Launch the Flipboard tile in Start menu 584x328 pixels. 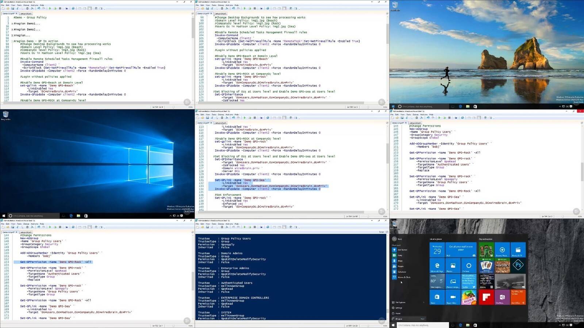pos(485,297)
